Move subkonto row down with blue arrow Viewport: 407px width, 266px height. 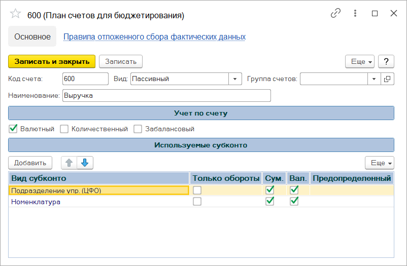pos(85,163)
